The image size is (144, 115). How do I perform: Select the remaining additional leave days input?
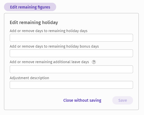click(x=71, y=69)
